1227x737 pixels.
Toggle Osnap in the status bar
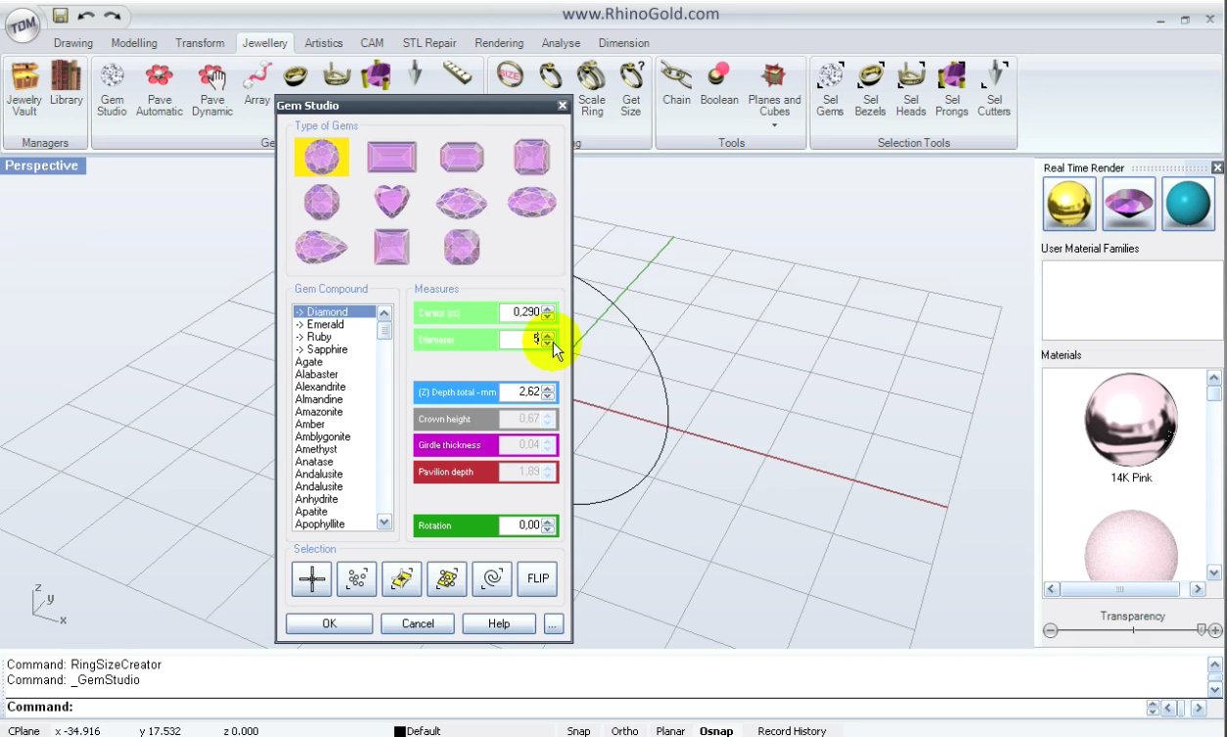coord(716,730)
